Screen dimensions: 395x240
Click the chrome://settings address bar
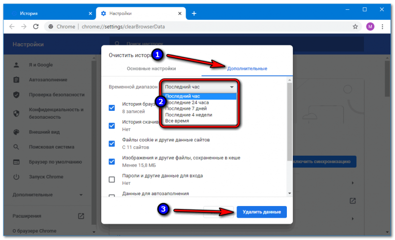[197, 26]
